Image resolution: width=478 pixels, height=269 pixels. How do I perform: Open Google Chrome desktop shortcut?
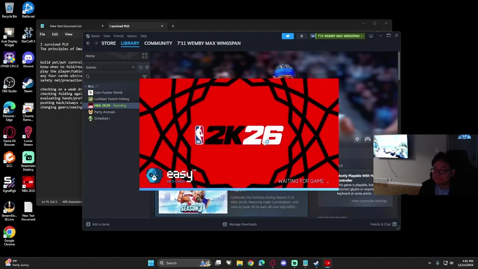tap(9, 236)
